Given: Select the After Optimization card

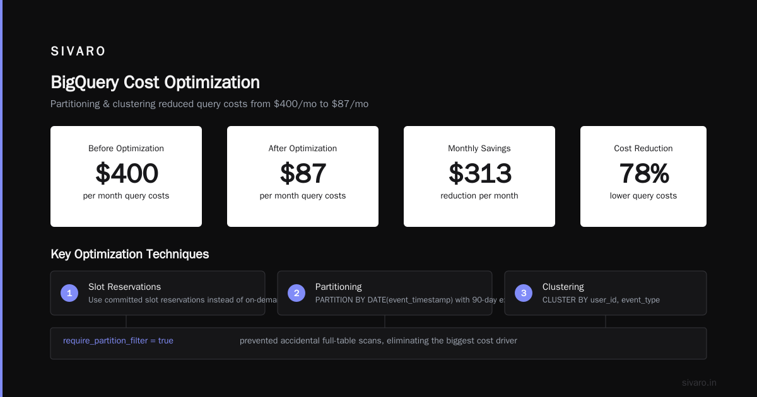Looking at the screenshot, I should [x=303, y=176].
